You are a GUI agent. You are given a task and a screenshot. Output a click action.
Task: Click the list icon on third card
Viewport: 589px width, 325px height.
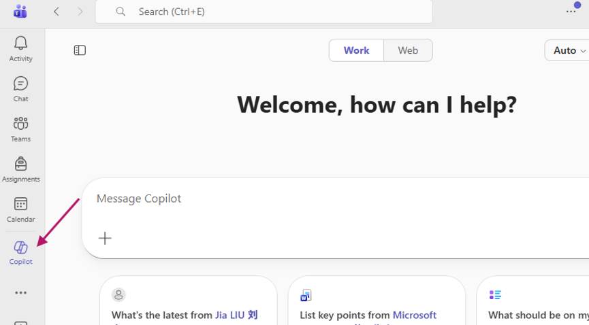tap(495, 294)
